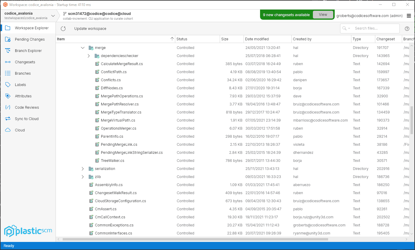Viewport: 415px width, 250px height.
Task: Expand the zlib folder
Action: 83,177
